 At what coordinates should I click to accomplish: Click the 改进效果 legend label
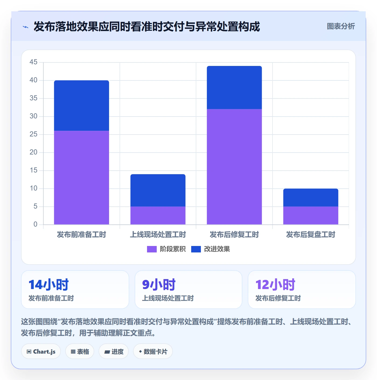[x=217, y=249]
